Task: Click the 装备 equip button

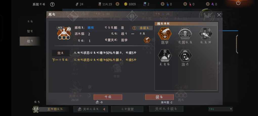Action: click(159, 97)
